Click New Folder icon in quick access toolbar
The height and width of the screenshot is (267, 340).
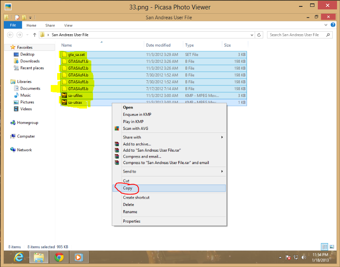pyautogui.click(x=24, y=18)
